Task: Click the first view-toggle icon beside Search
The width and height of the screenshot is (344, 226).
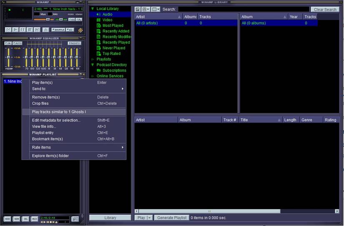Action: pos(138,9)
